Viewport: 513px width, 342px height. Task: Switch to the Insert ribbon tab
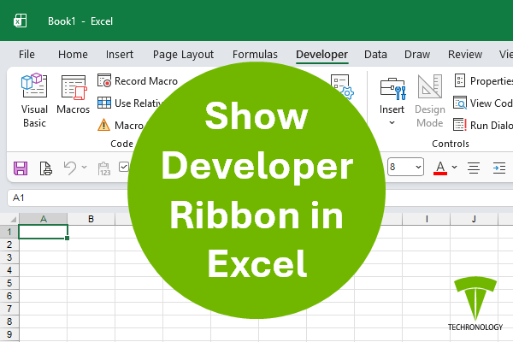pyautogui.click(x=120, y=54)
